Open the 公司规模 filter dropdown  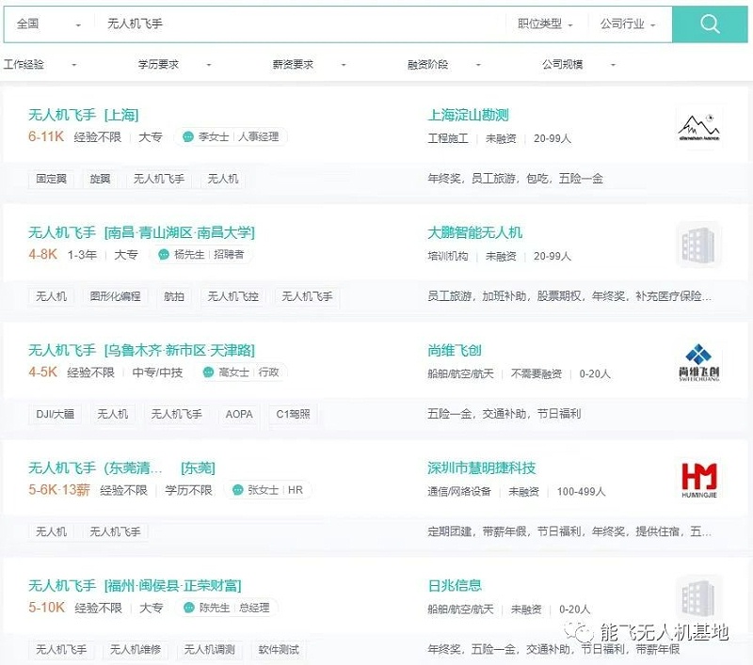(x=579, y=64)
